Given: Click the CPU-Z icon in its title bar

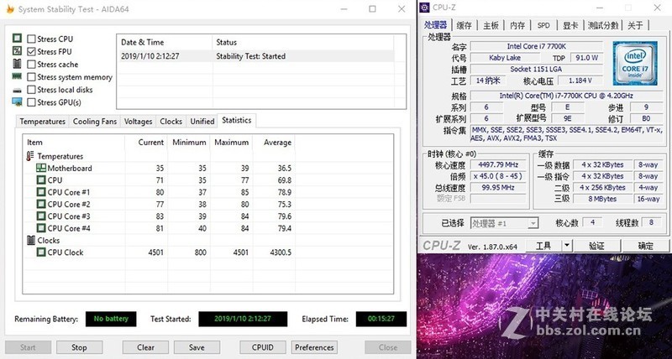Looking at the screenshot, I should pyautogui.click(x=424, y=8).
